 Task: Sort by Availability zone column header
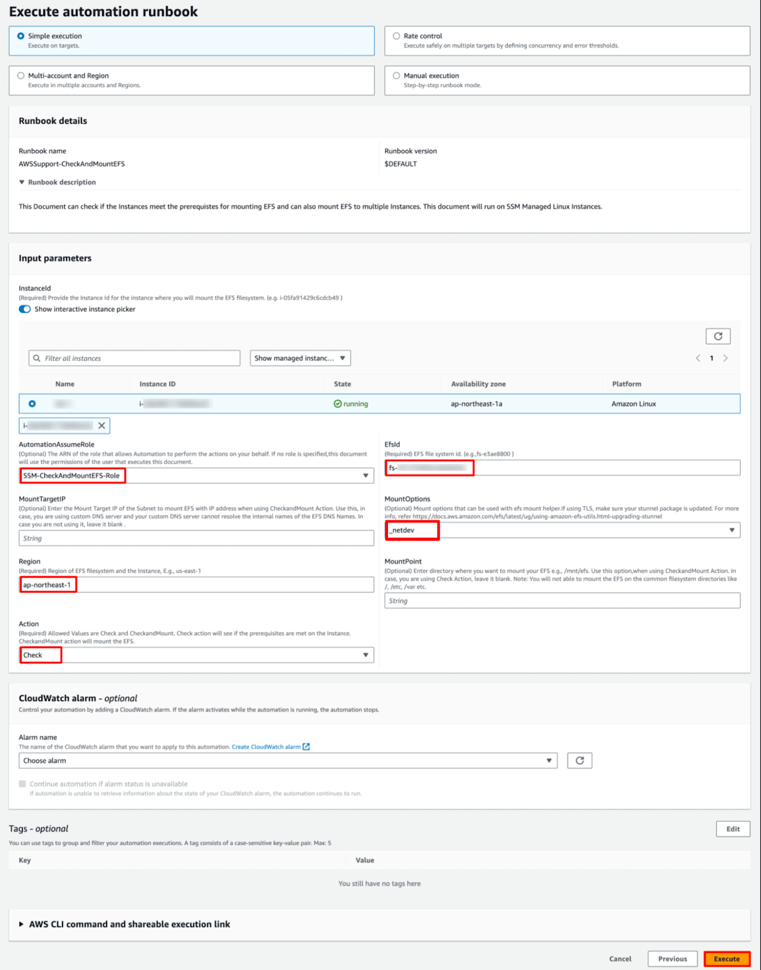(479, 384)
